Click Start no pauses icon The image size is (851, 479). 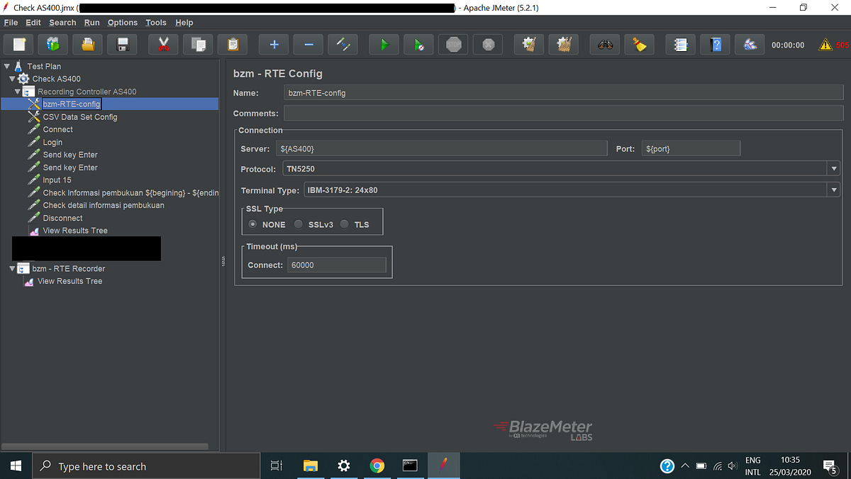click(418, 45)
